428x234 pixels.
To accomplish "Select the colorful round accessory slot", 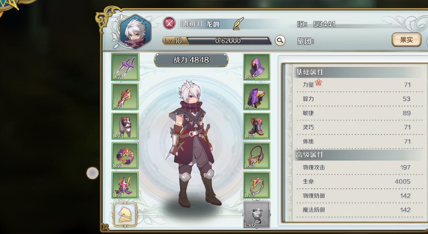I will pyautogui.click(x=125, y=156).
